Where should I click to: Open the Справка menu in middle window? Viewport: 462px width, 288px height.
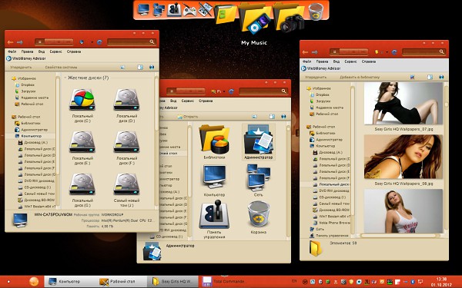(206, 101)
